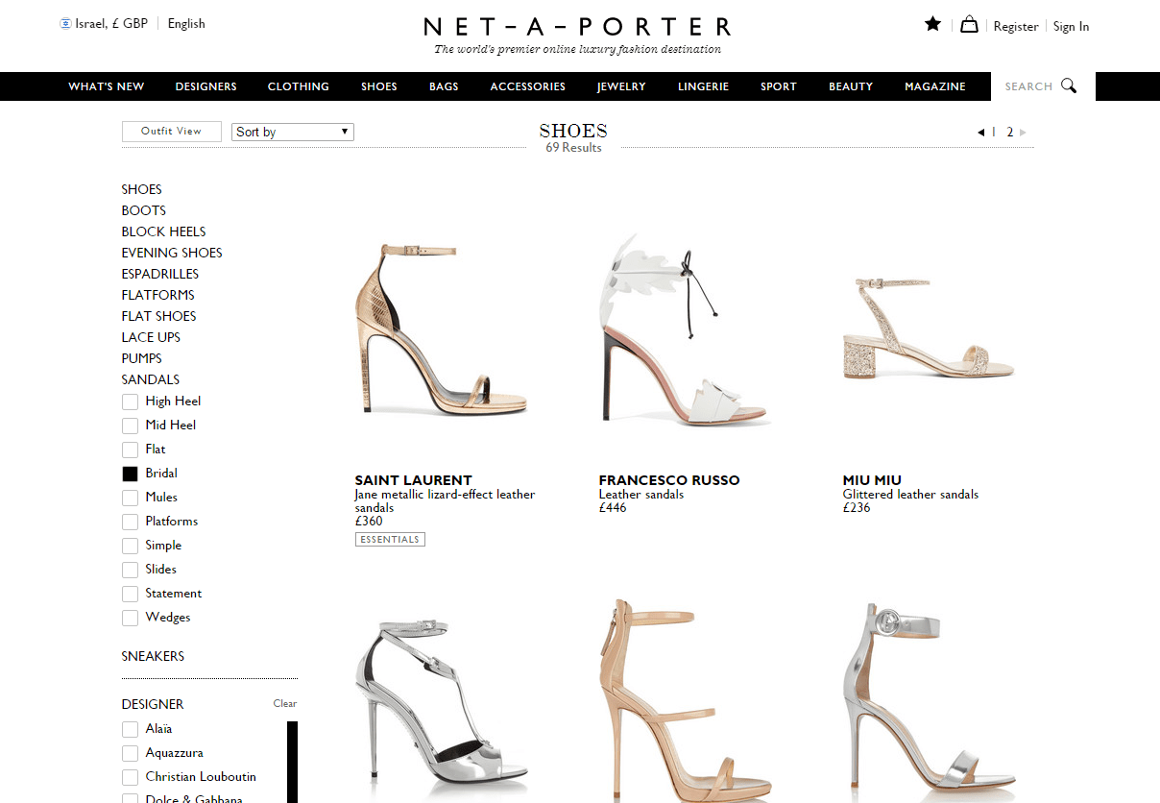Click the Essentials badge under Saint Laurent

(x=390, y=540)
